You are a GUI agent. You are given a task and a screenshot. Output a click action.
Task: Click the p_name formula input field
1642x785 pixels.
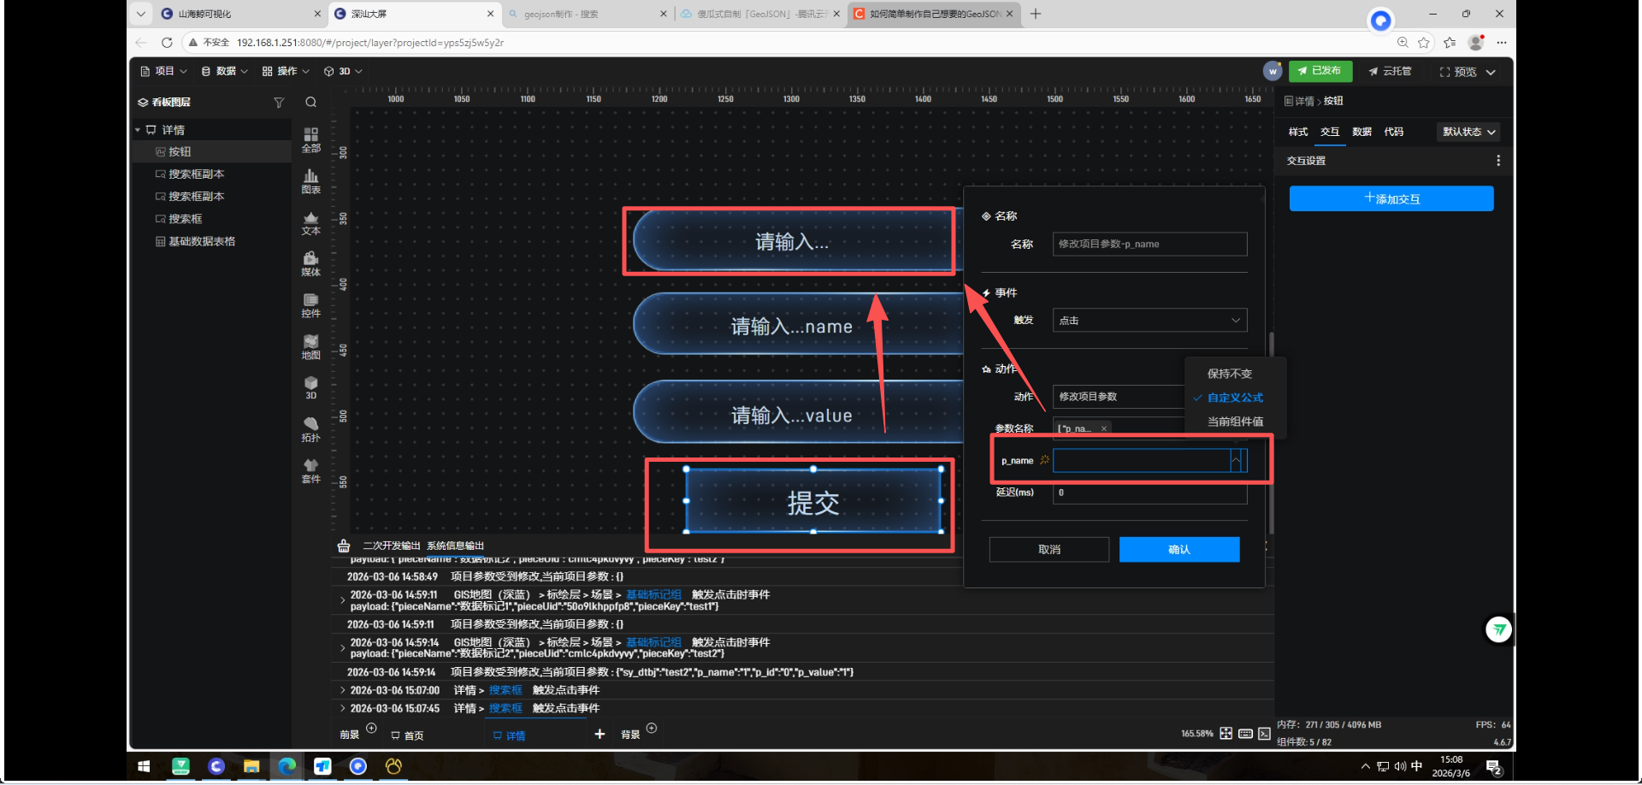coord(1141,461)
